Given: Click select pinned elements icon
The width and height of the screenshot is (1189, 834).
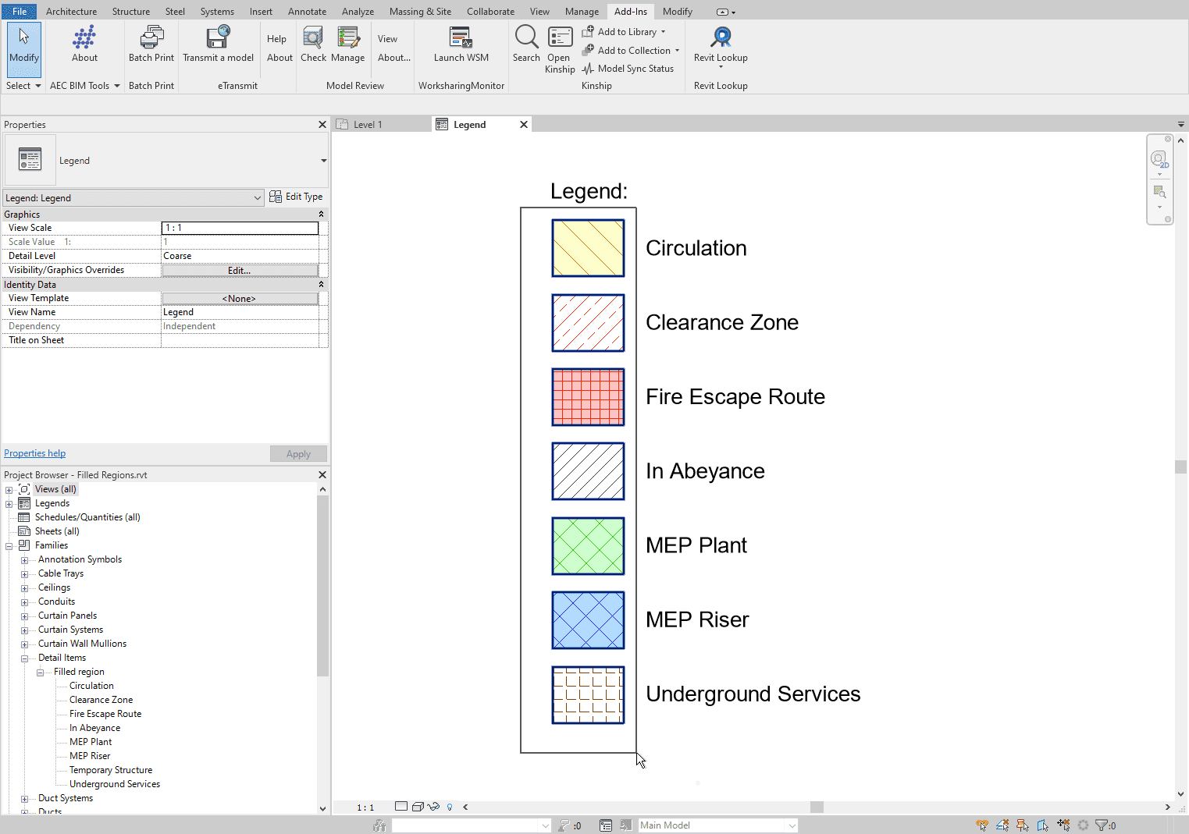Looking at the screenshot, I should pyautogui.click(x=1022, y=825).
